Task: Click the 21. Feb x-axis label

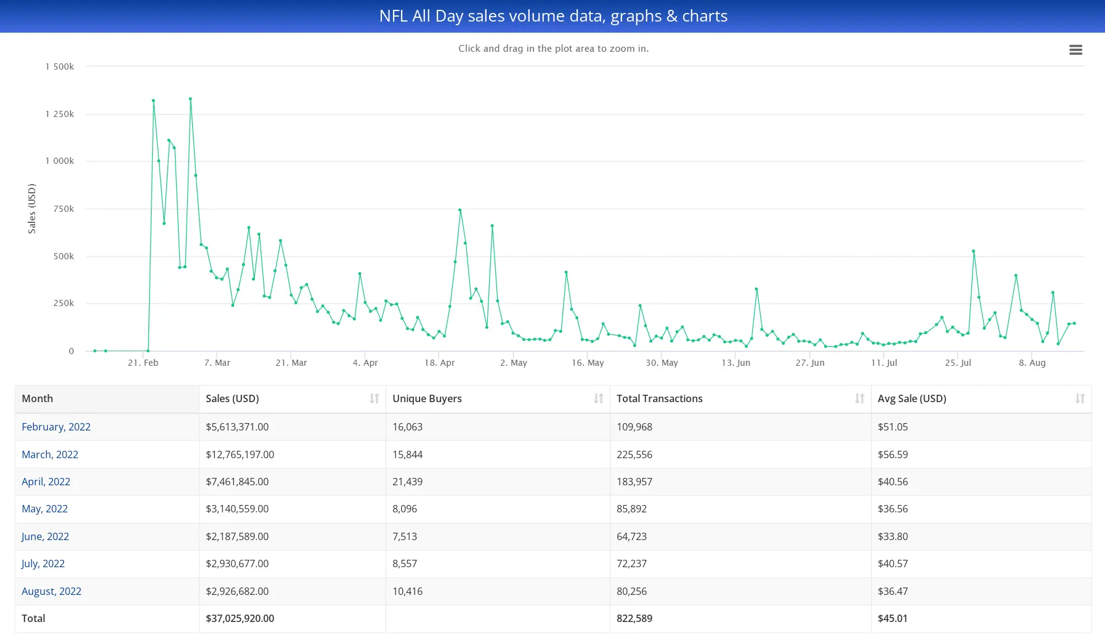Action: pos(143,363)
